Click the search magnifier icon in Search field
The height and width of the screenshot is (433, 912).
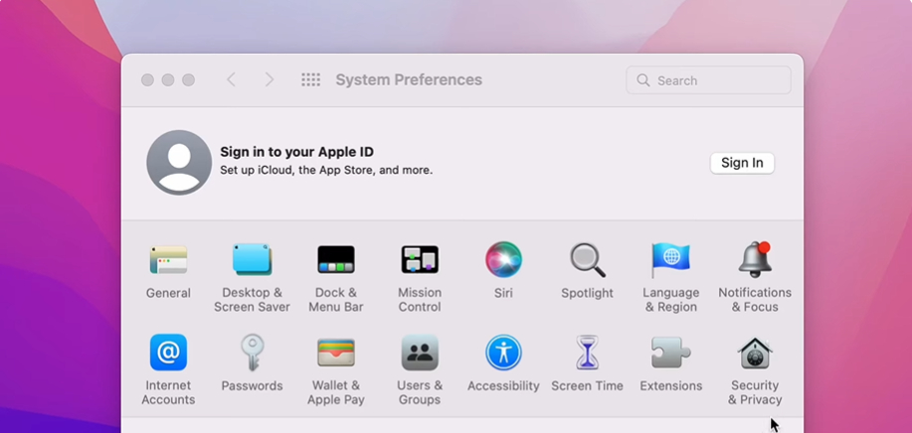tap(642, 80)
